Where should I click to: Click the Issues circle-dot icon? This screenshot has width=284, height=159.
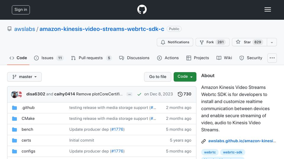[x=36, y=58]
